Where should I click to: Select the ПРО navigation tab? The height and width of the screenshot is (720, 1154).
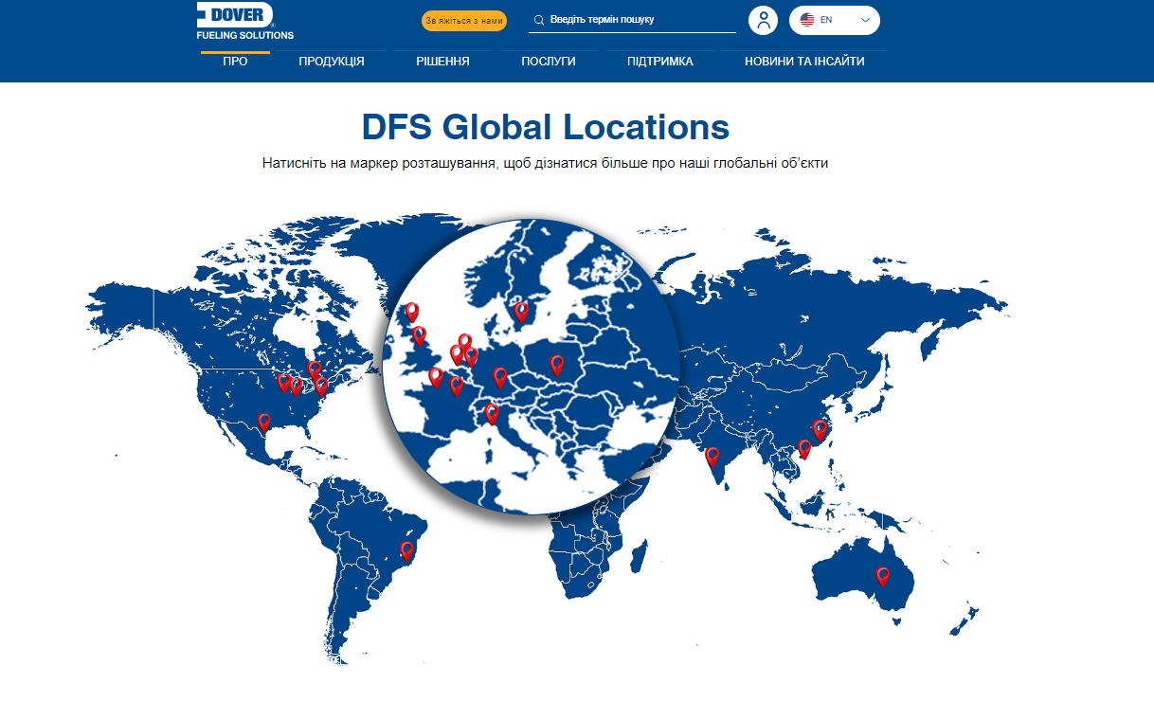point(235,62)
